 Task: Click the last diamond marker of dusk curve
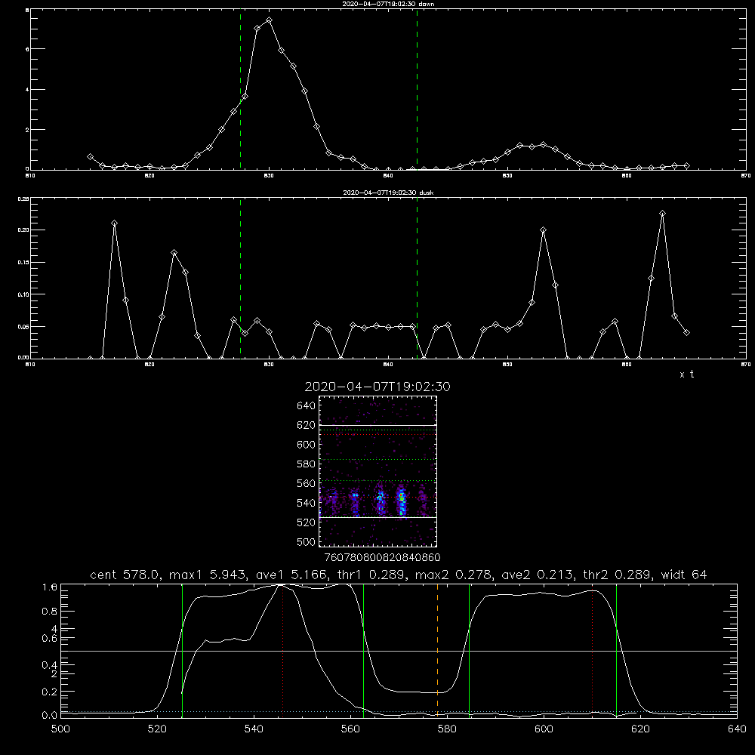[x=686, y=333]
